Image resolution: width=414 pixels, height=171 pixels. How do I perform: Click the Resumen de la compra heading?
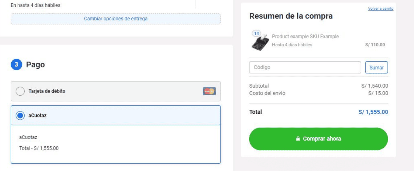291,16
